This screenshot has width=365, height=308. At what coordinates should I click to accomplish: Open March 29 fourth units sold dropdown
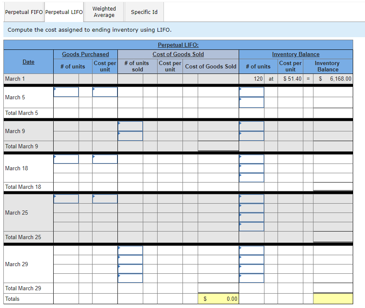131,278
